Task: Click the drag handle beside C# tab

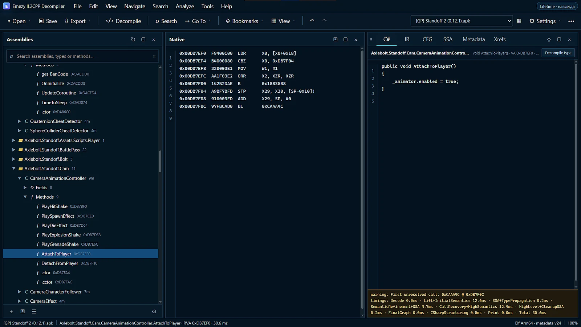Action: [371, 40]
